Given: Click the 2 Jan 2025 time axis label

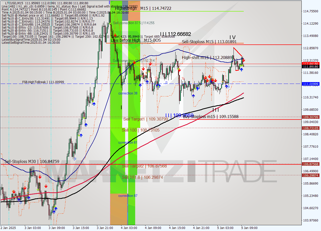Looking at the screenshot, I should click(8, 228).
